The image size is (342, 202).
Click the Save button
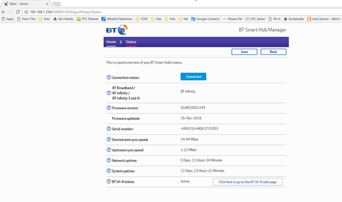pos(244,52)
